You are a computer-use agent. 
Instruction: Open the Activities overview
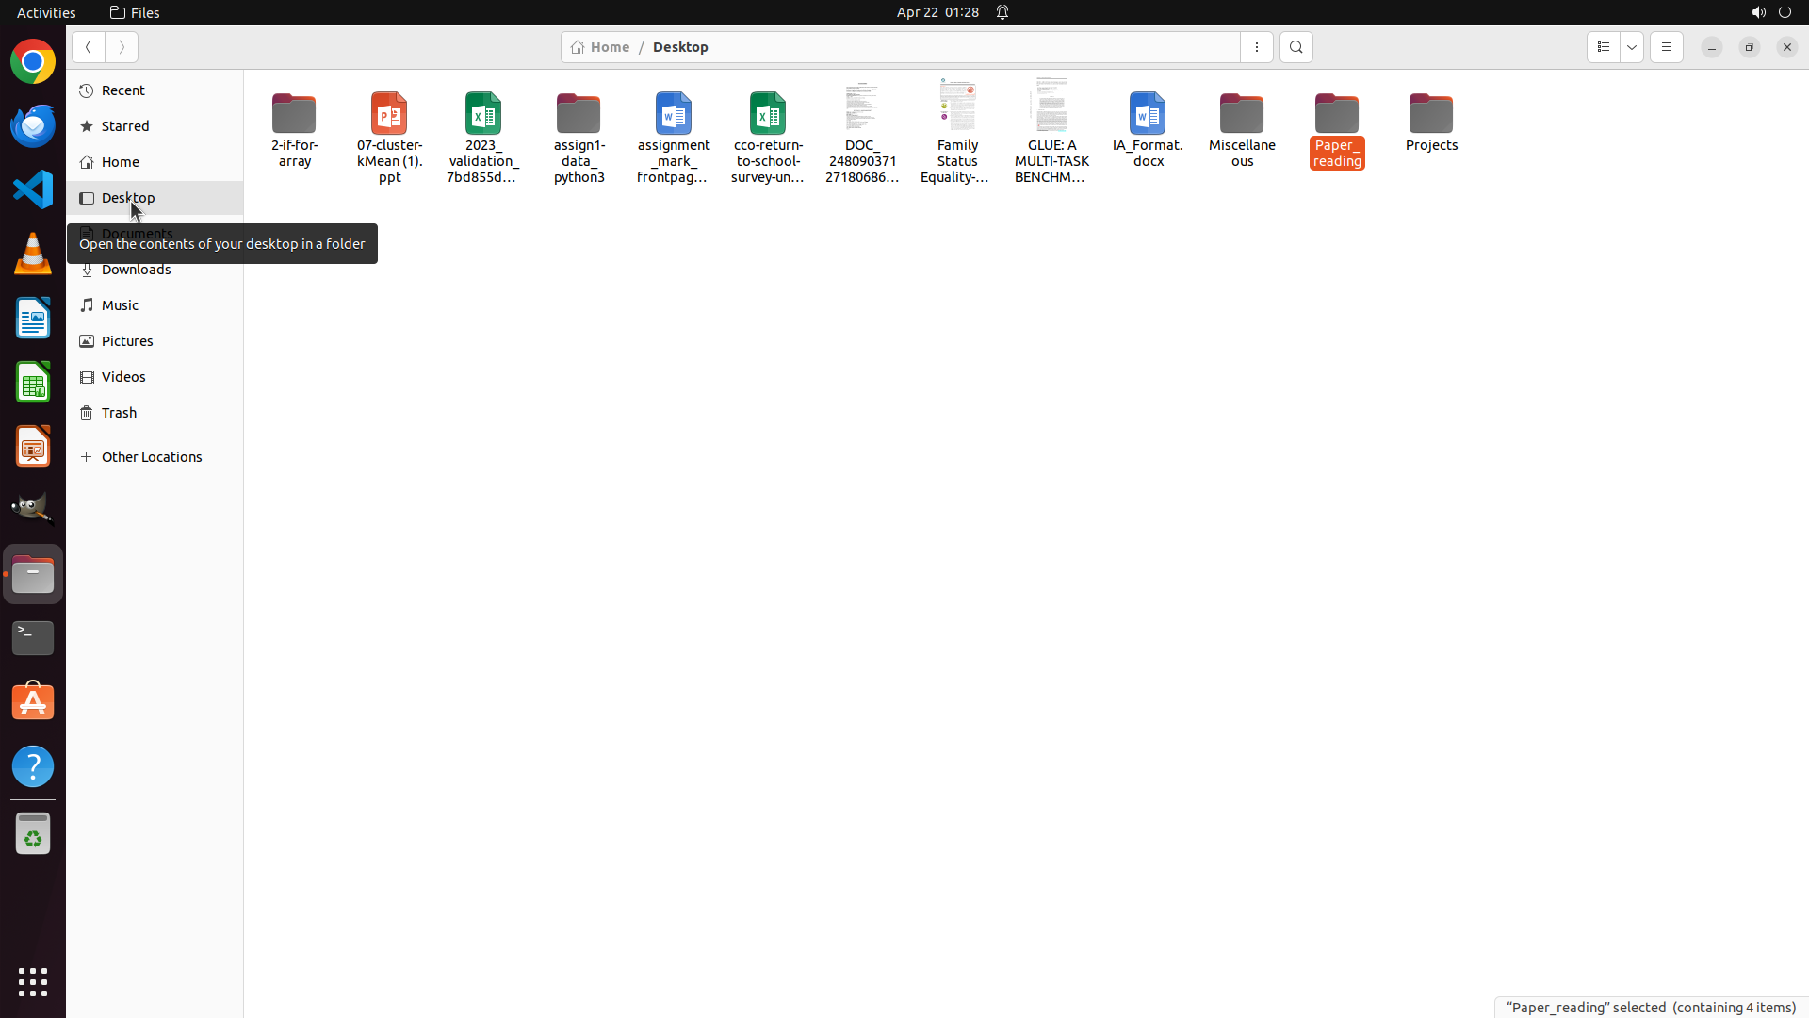(46, 12)
